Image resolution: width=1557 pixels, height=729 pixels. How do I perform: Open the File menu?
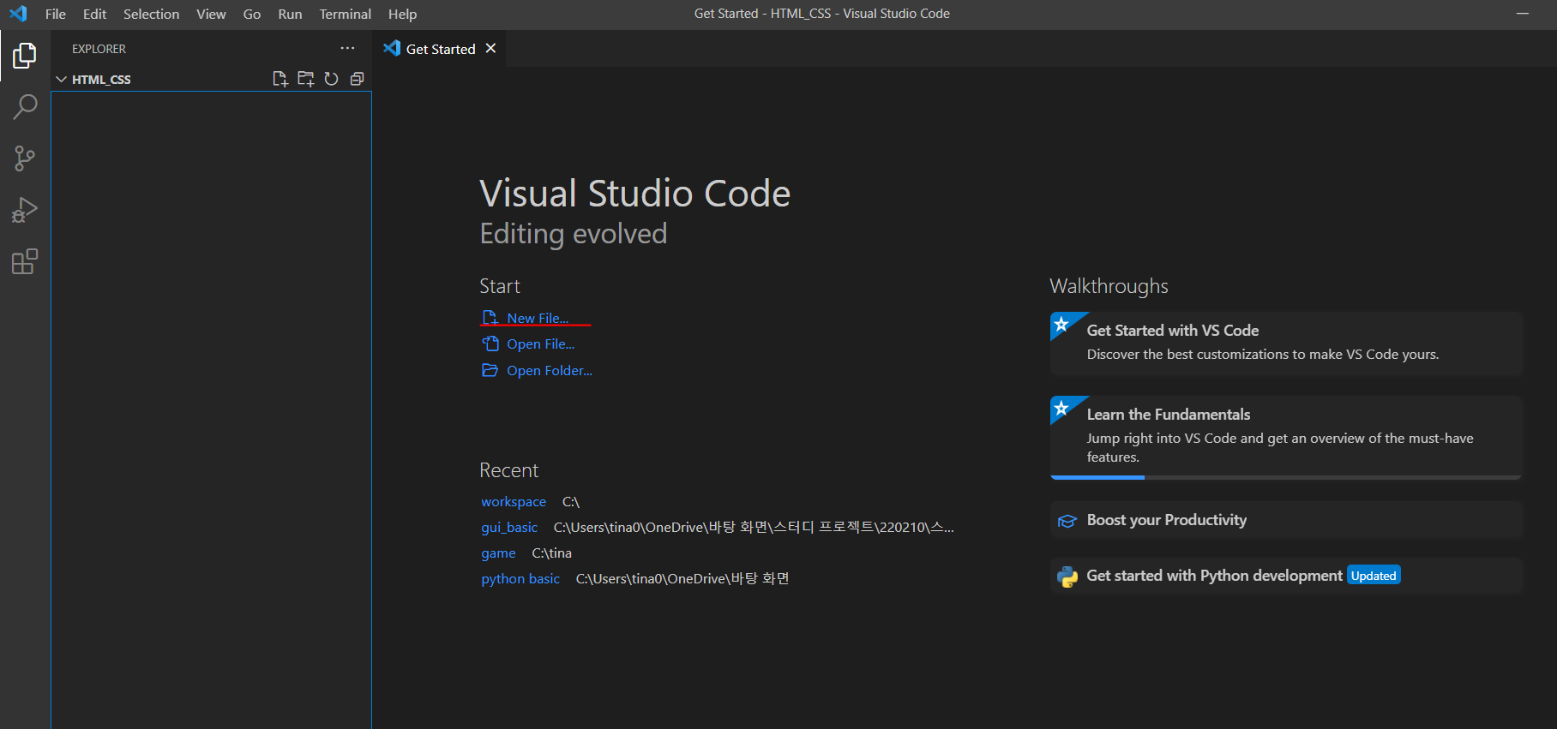point(56,14)
